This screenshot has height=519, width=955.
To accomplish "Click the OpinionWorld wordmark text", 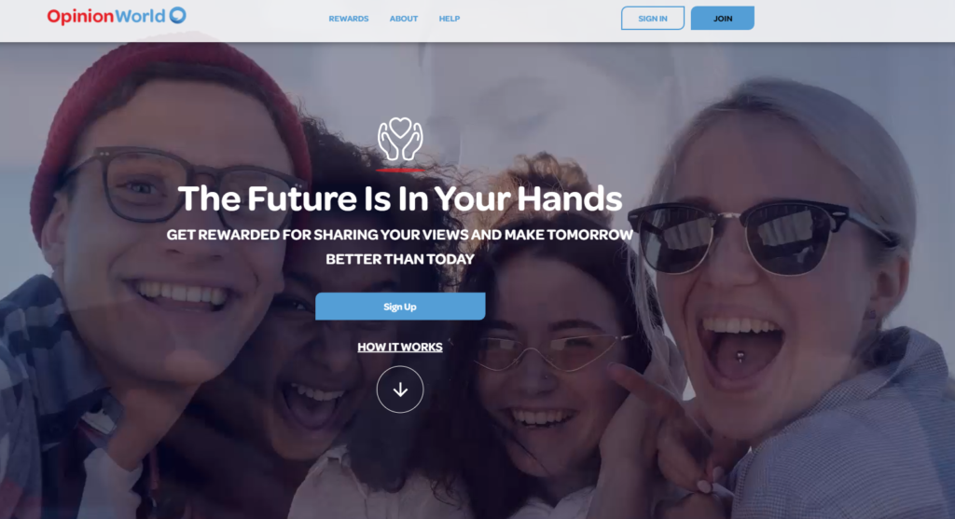I will 106,17.
